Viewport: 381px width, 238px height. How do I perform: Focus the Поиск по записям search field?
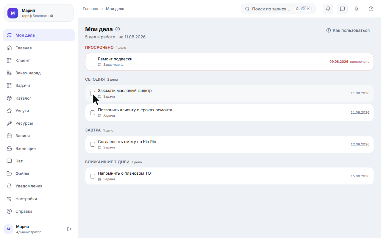278,9
